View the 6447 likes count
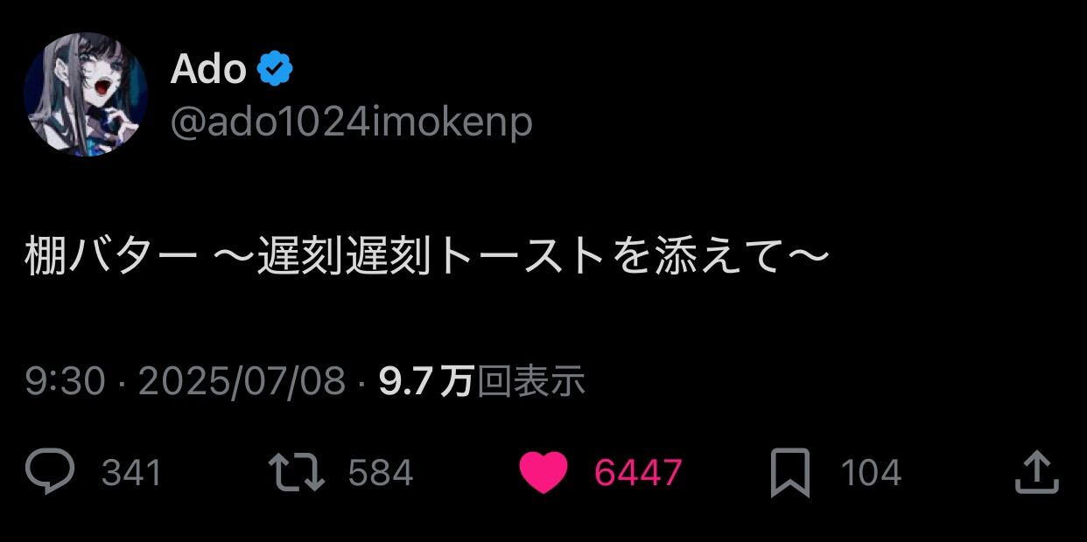Screen dimensions: 1087x542 click(638, 474)
